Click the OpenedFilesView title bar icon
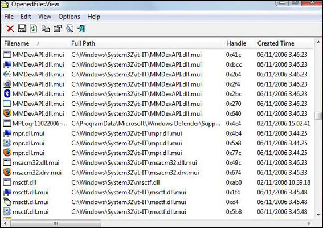323x228 pixels. [x=5, y=5]
